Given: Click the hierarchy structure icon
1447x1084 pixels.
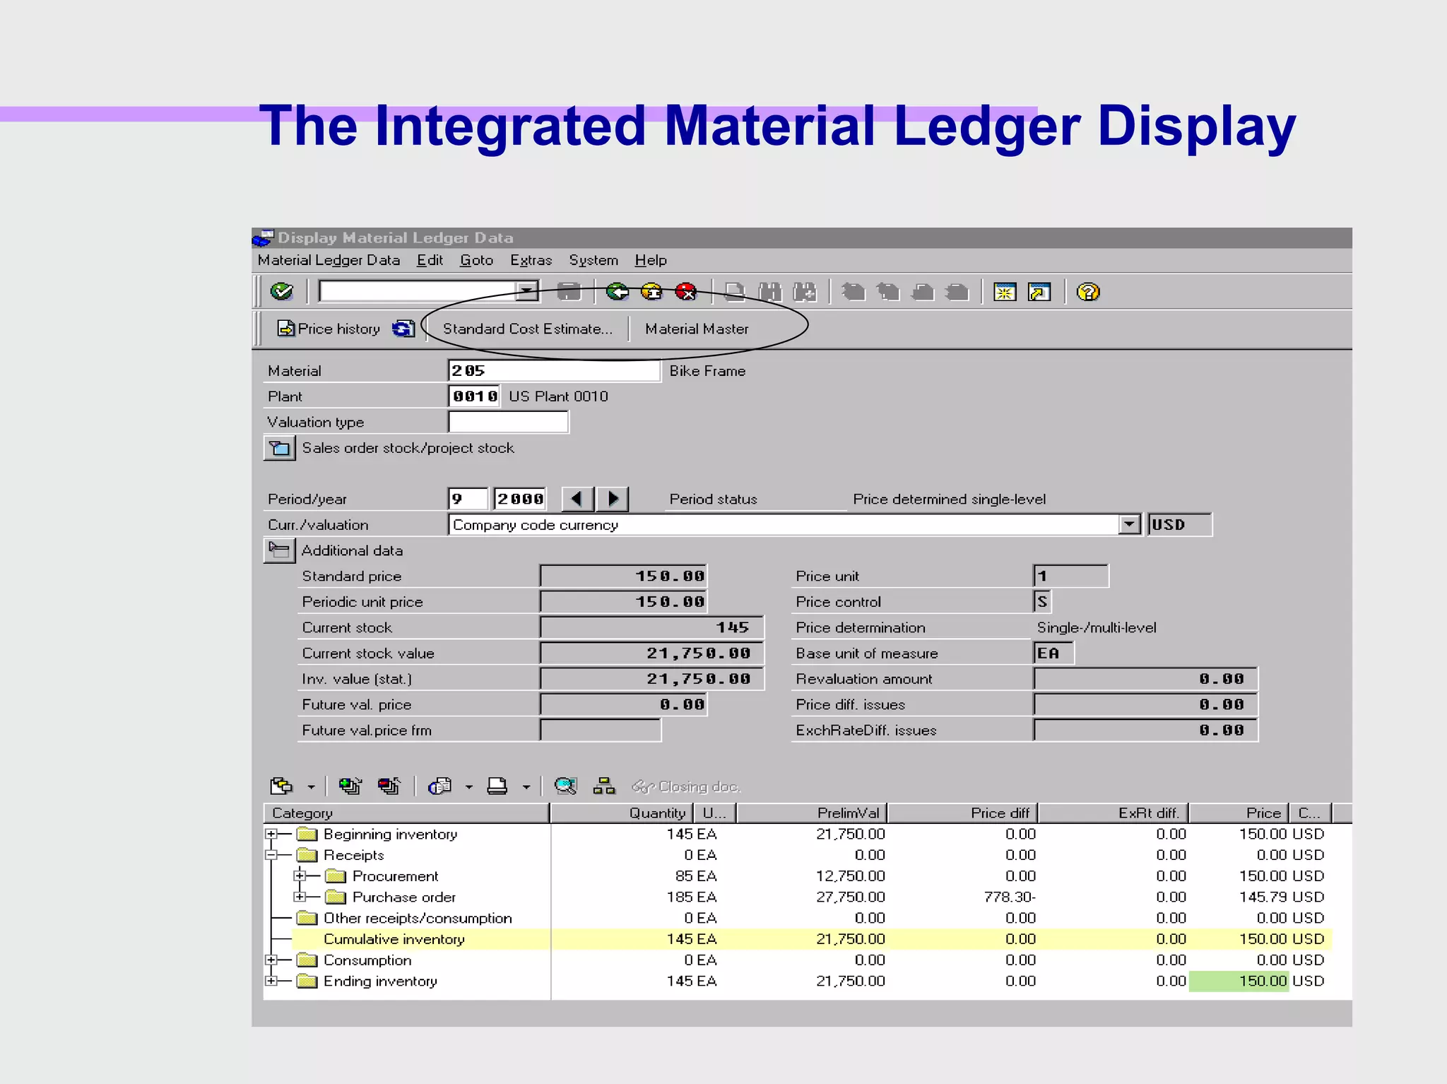Looking at the screenshot, I should 604,786.
